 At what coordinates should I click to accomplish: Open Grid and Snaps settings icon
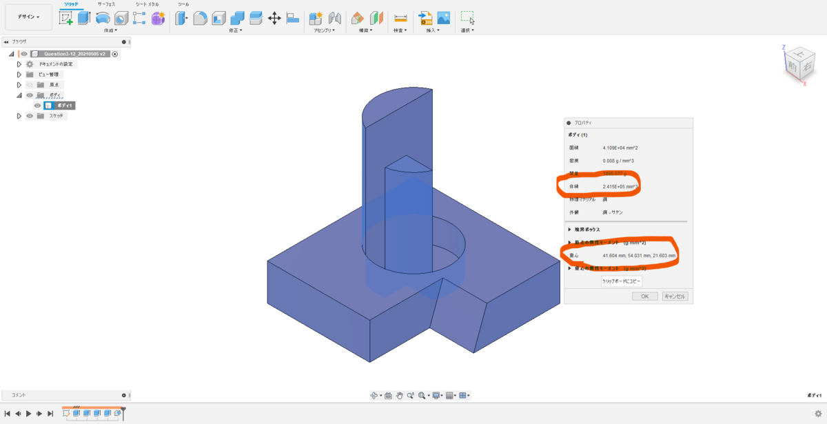[x=451, y=395]
